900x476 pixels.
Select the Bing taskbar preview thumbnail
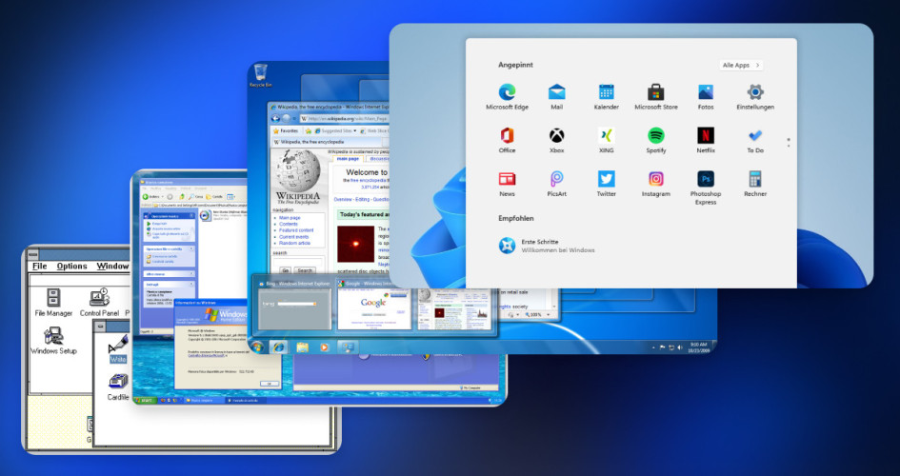pyautogui.click(x=294, y=305)
